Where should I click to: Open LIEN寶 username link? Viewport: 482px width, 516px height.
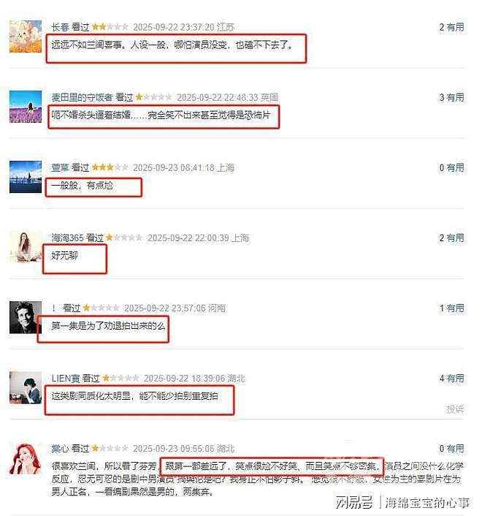[x=66, y=378]
